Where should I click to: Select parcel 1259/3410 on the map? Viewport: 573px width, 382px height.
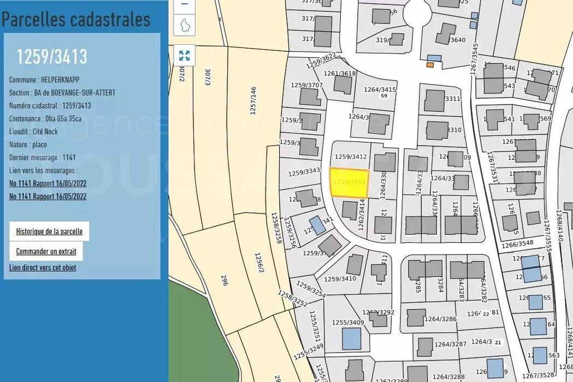339,279
